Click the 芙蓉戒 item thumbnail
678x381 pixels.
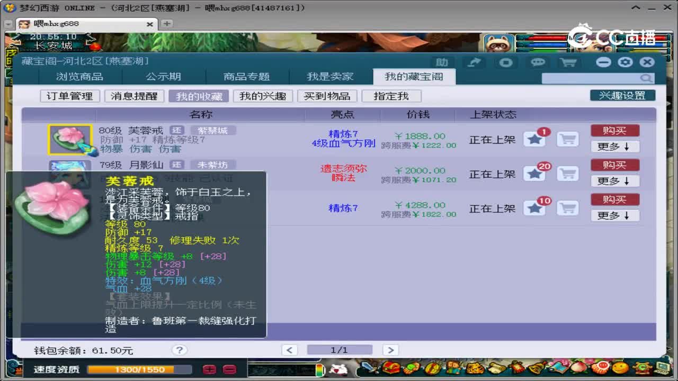[x=70, y=140]
